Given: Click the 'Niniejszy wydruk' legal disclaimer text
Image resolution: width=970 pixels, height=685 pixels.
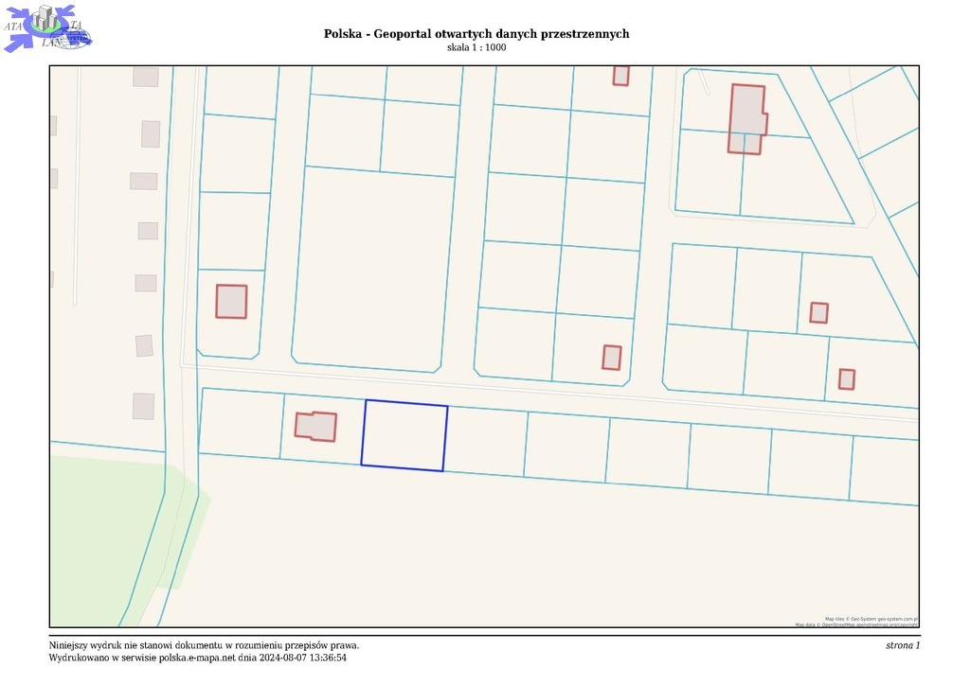Looking at the screenshot, I should tap(204, 645).
